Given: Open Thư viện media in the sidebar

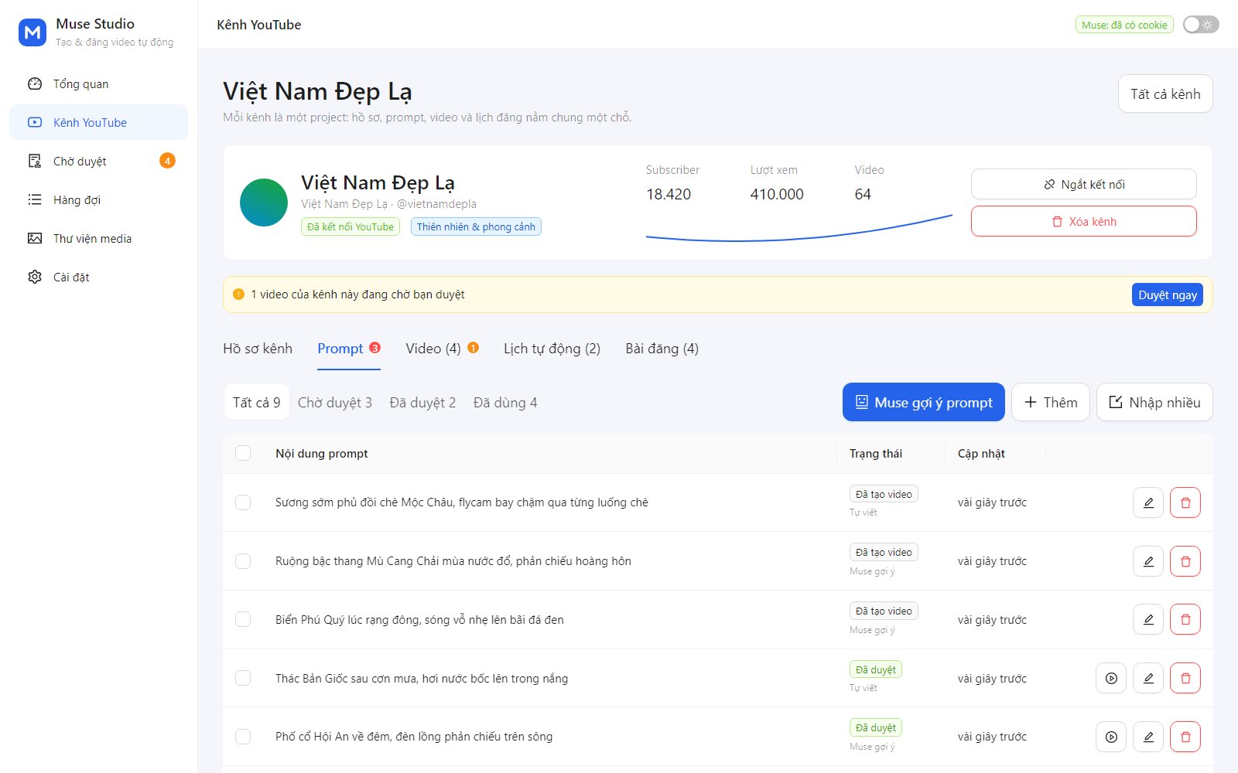Looking at the screenshot, I should pos(98,238).
